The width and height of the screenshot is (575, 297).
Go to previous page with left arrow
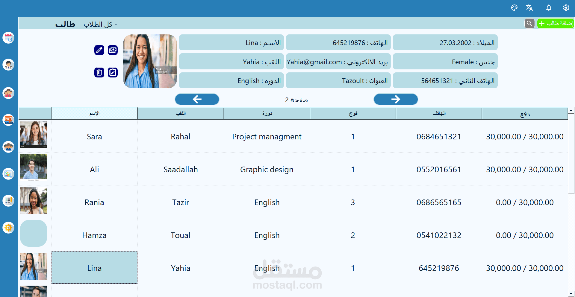(x=197, y=99)
